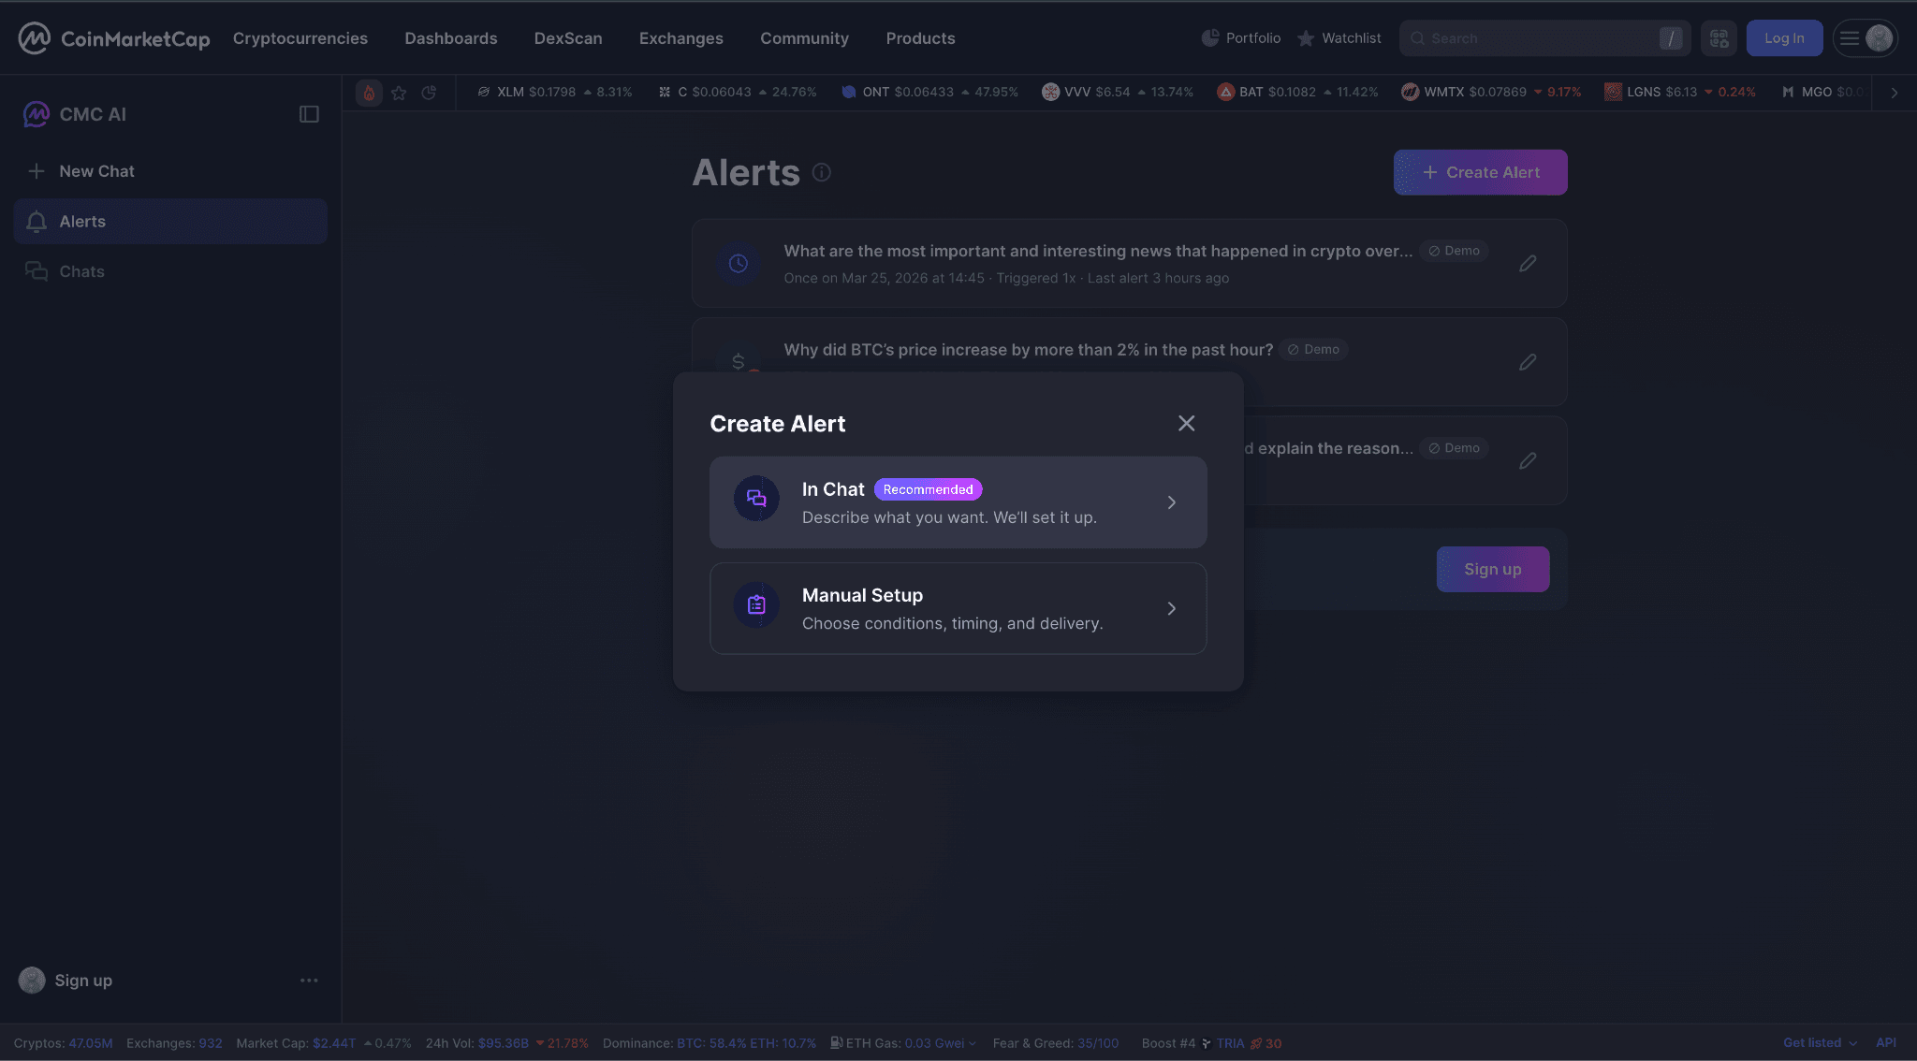The height and width of the screenshot is (1061, 1917).
Task: Open the Exchanges menu
Action: pos(681,38)
